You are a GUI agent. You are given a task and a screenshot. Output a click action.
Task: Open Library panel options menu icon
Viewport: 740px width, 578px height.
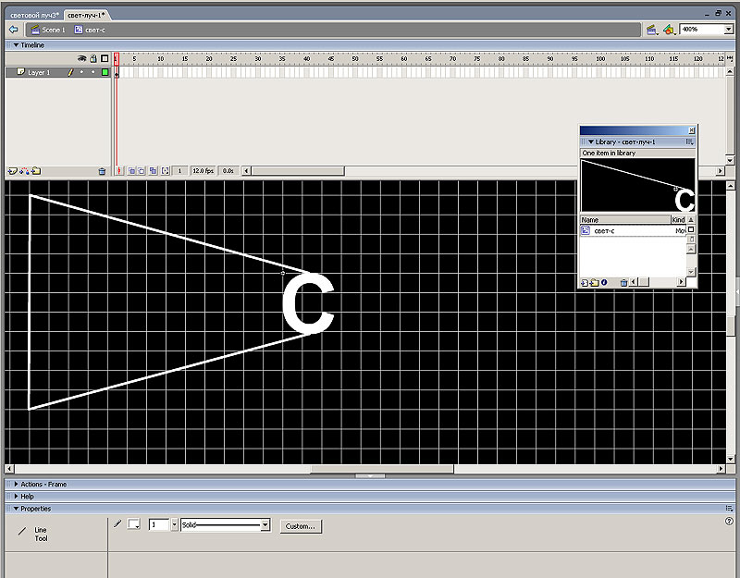[x=689, y=141]
